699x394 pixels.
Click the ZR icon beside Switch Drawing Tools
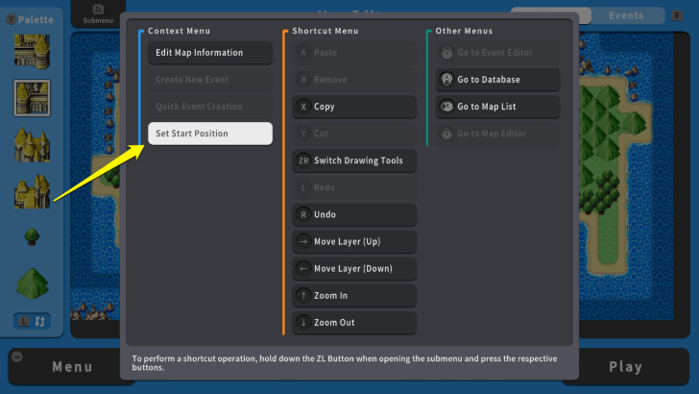point(303,160)
